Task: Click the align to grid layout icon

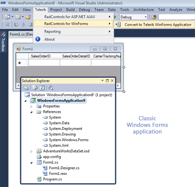Action: [x=7, y=25]
